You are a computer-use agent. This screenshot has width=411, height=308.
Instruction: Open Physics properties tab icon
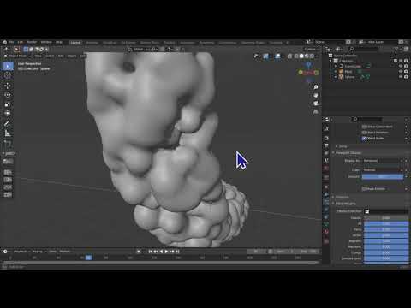point(326,210)
